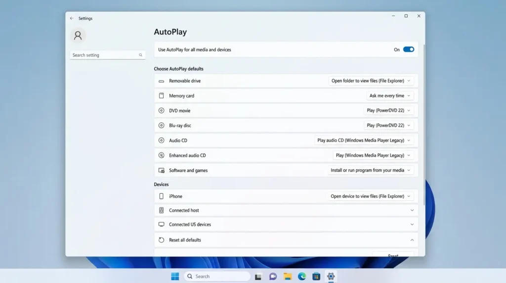Collapse the Reset all defaults chevron
This screenshot has width=506, height=283.
point(412,240)
